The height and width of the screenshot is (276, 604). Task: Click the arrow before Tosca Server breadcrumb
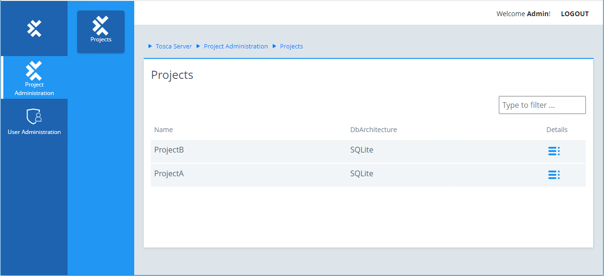point(150,47)
